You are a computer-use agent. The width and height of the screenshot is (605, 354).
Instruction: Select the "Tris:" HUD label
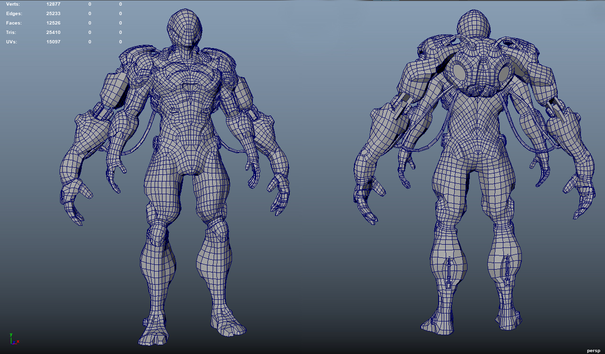click(11, 32)
